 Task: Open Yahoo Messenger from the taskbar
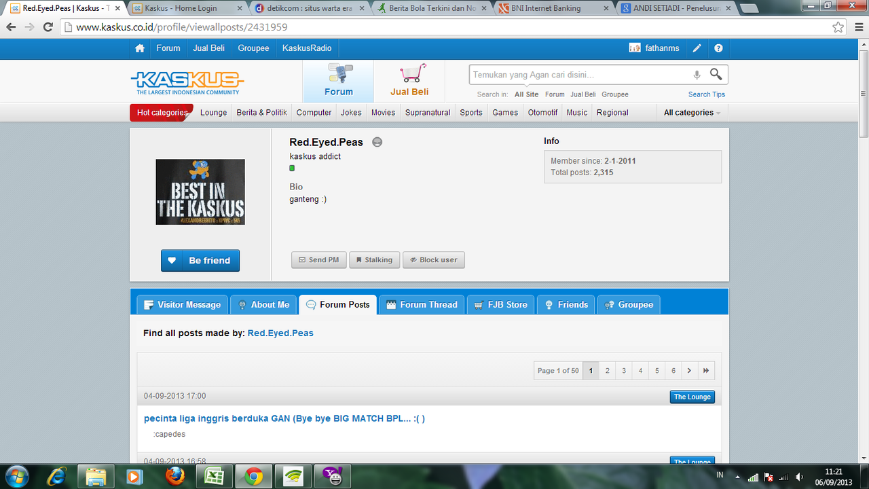click(x=333, y=477)
